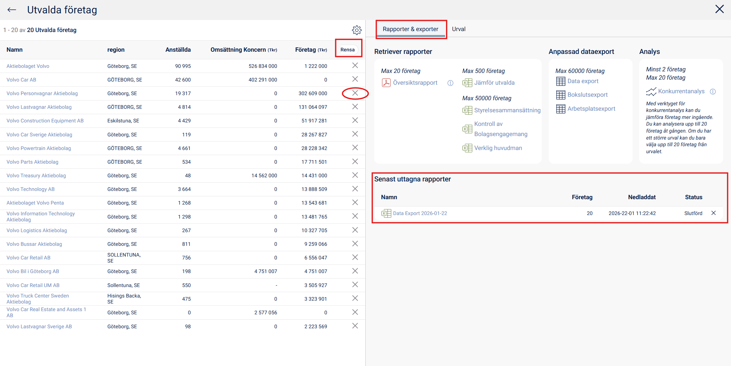Open the Bokslutsexport export option

click(x=587, y=95)
